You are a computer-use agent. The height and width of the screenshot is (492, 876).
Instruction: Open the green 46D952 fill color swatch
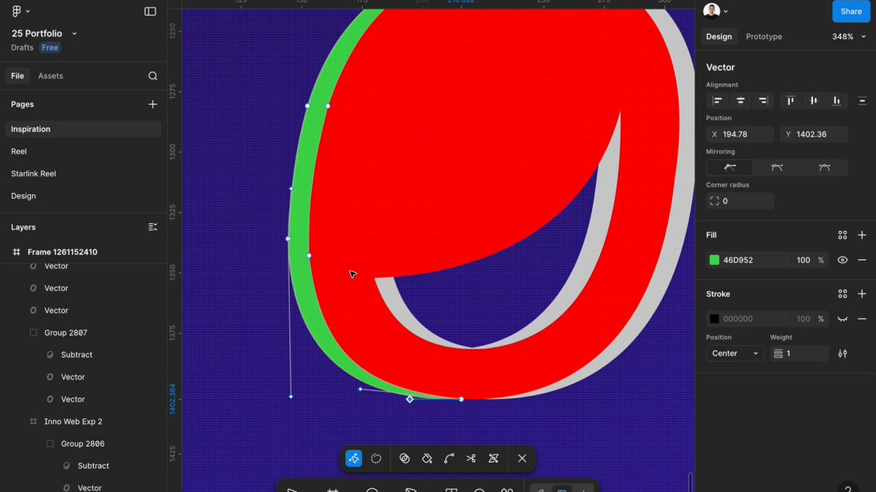(715, 260)
